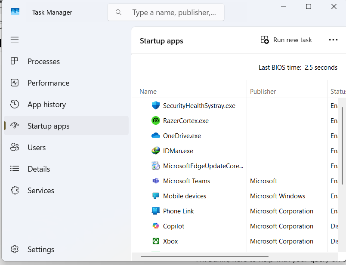Click the horizontal scrollbar below the list
Screen dimensions: 346x265
point(204,257)
